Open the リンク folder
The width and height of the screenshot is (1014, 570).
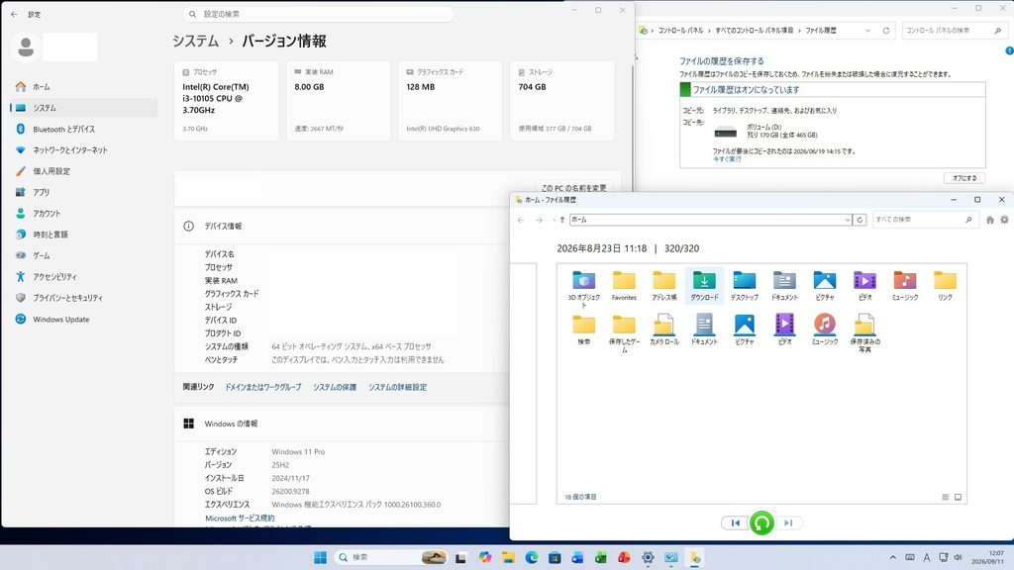click(945, 286)
